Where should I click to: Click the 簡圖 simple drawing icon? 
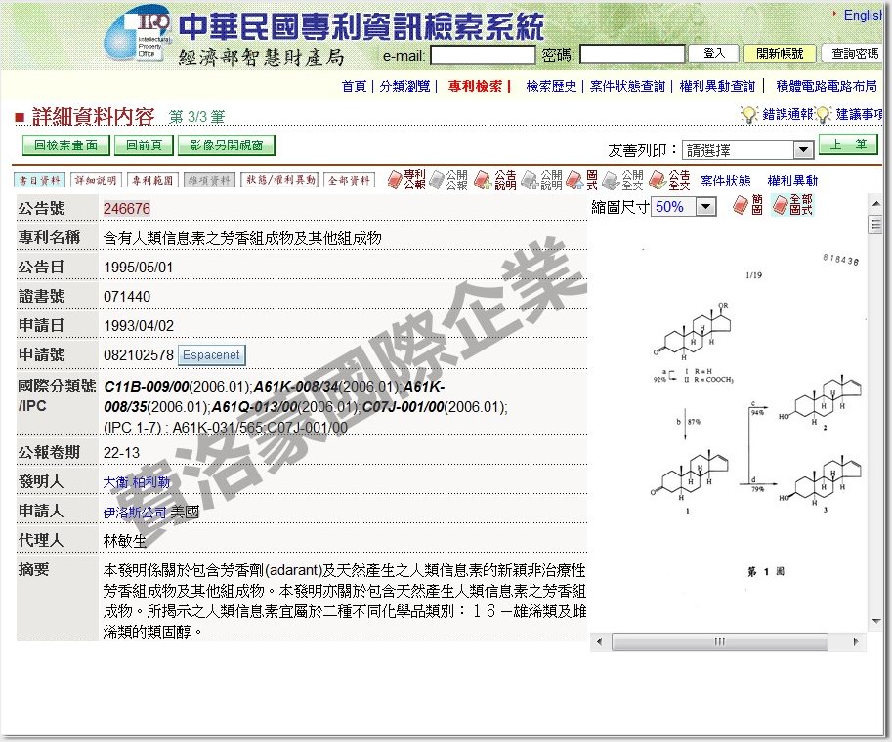[x=748, y=207]
